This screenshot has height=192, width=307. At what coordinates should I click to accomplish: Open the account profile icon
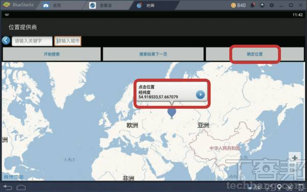pyautogui.click(x=262, y=5)
